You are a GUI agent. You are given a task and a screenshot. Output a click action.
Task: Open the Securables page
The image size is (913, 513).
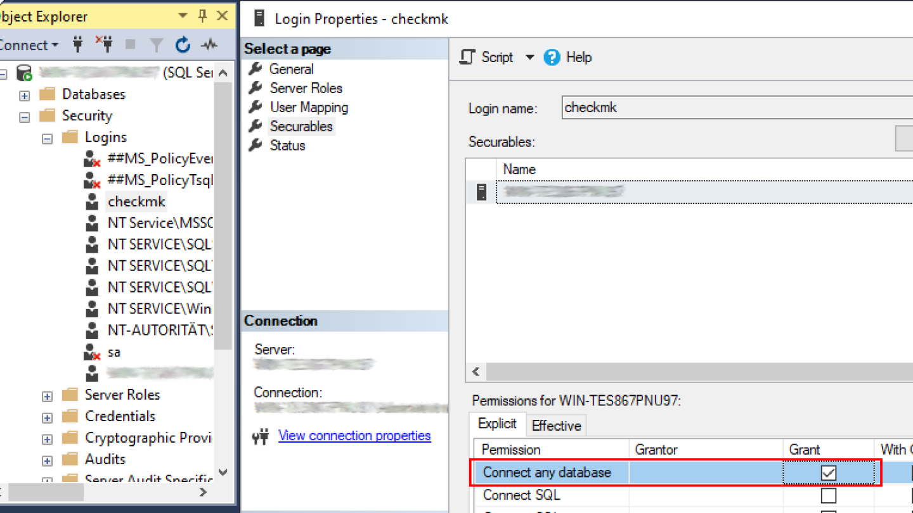pyautogui.click(x=301, y=126)
